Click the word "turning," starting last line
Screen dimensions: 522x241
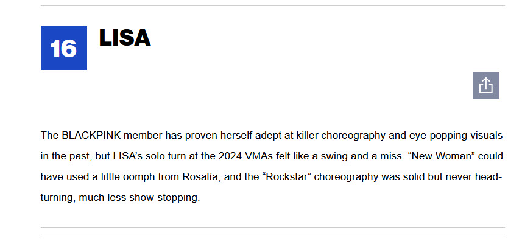pos(58,198)
